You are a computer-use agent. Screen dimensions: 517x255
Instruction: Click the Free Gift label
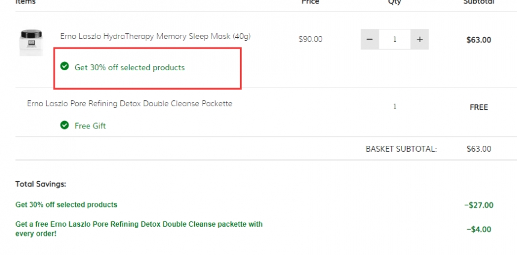90,126
